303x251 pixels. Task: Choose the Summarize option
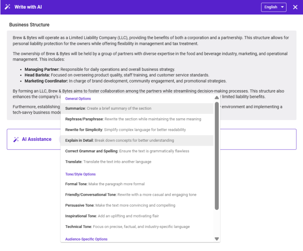click(x=137, y=108)
